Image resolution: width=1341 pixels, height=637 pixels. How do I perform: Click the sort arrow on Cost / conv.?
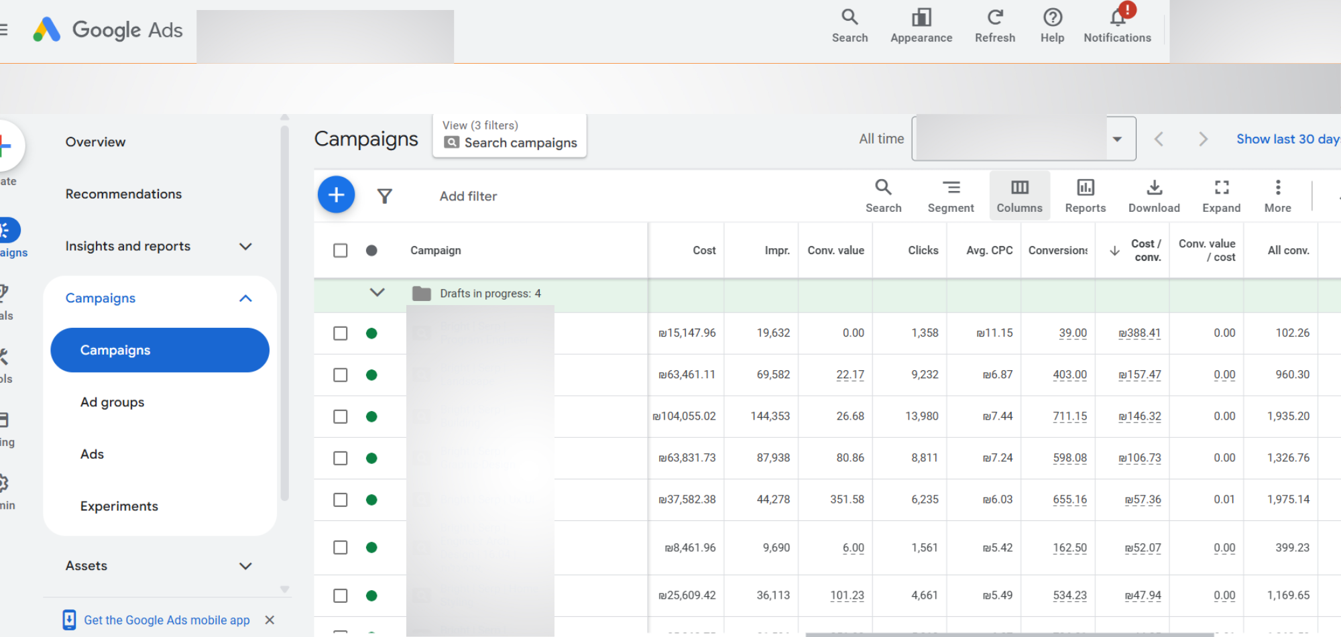pyautogui.click(x=1114, y=250)
